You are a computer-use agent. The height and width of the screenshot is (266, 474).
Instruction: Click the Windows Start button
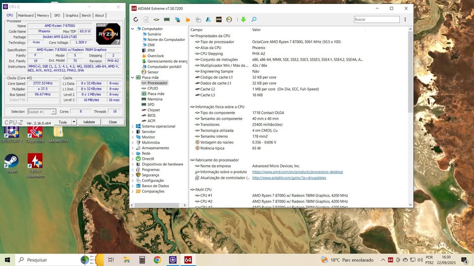point(7,260)
